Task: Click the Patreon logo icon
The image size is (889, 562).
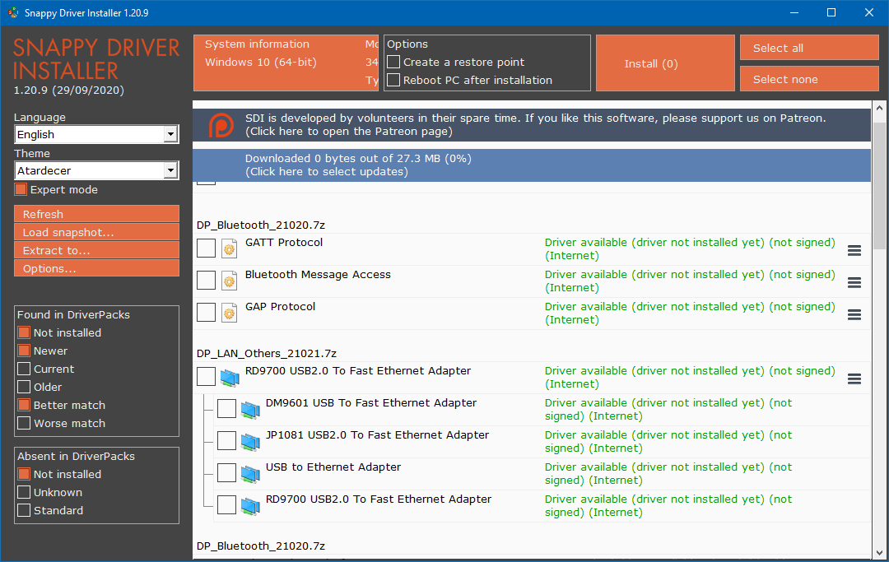Action: click(221, 125)
